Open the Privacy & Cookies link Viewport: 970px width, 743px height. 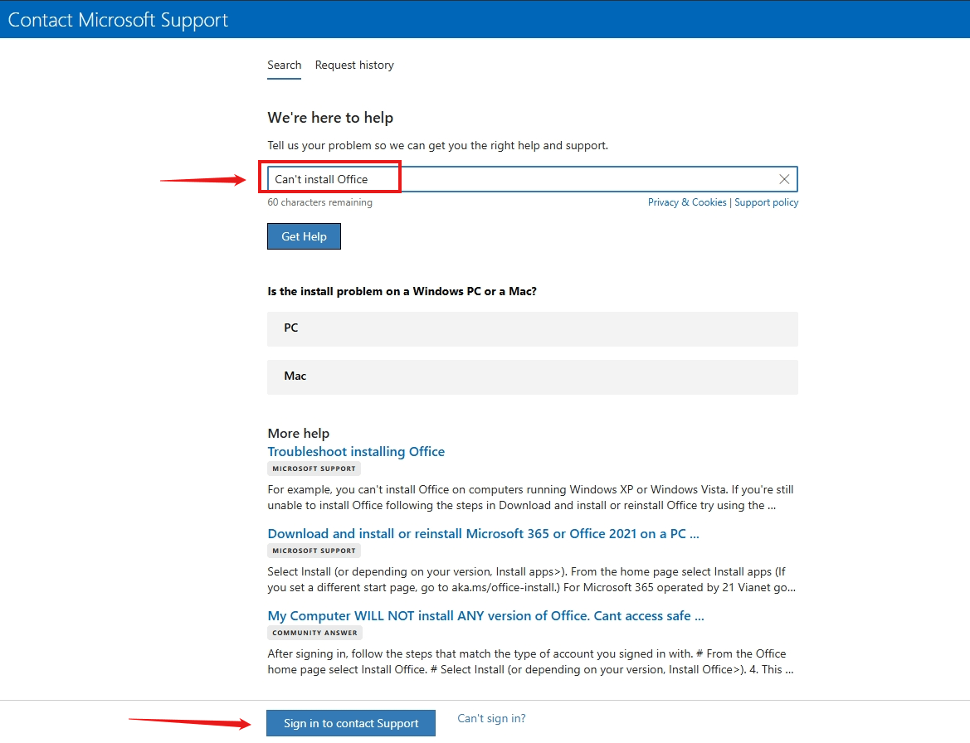pos(687,202)
